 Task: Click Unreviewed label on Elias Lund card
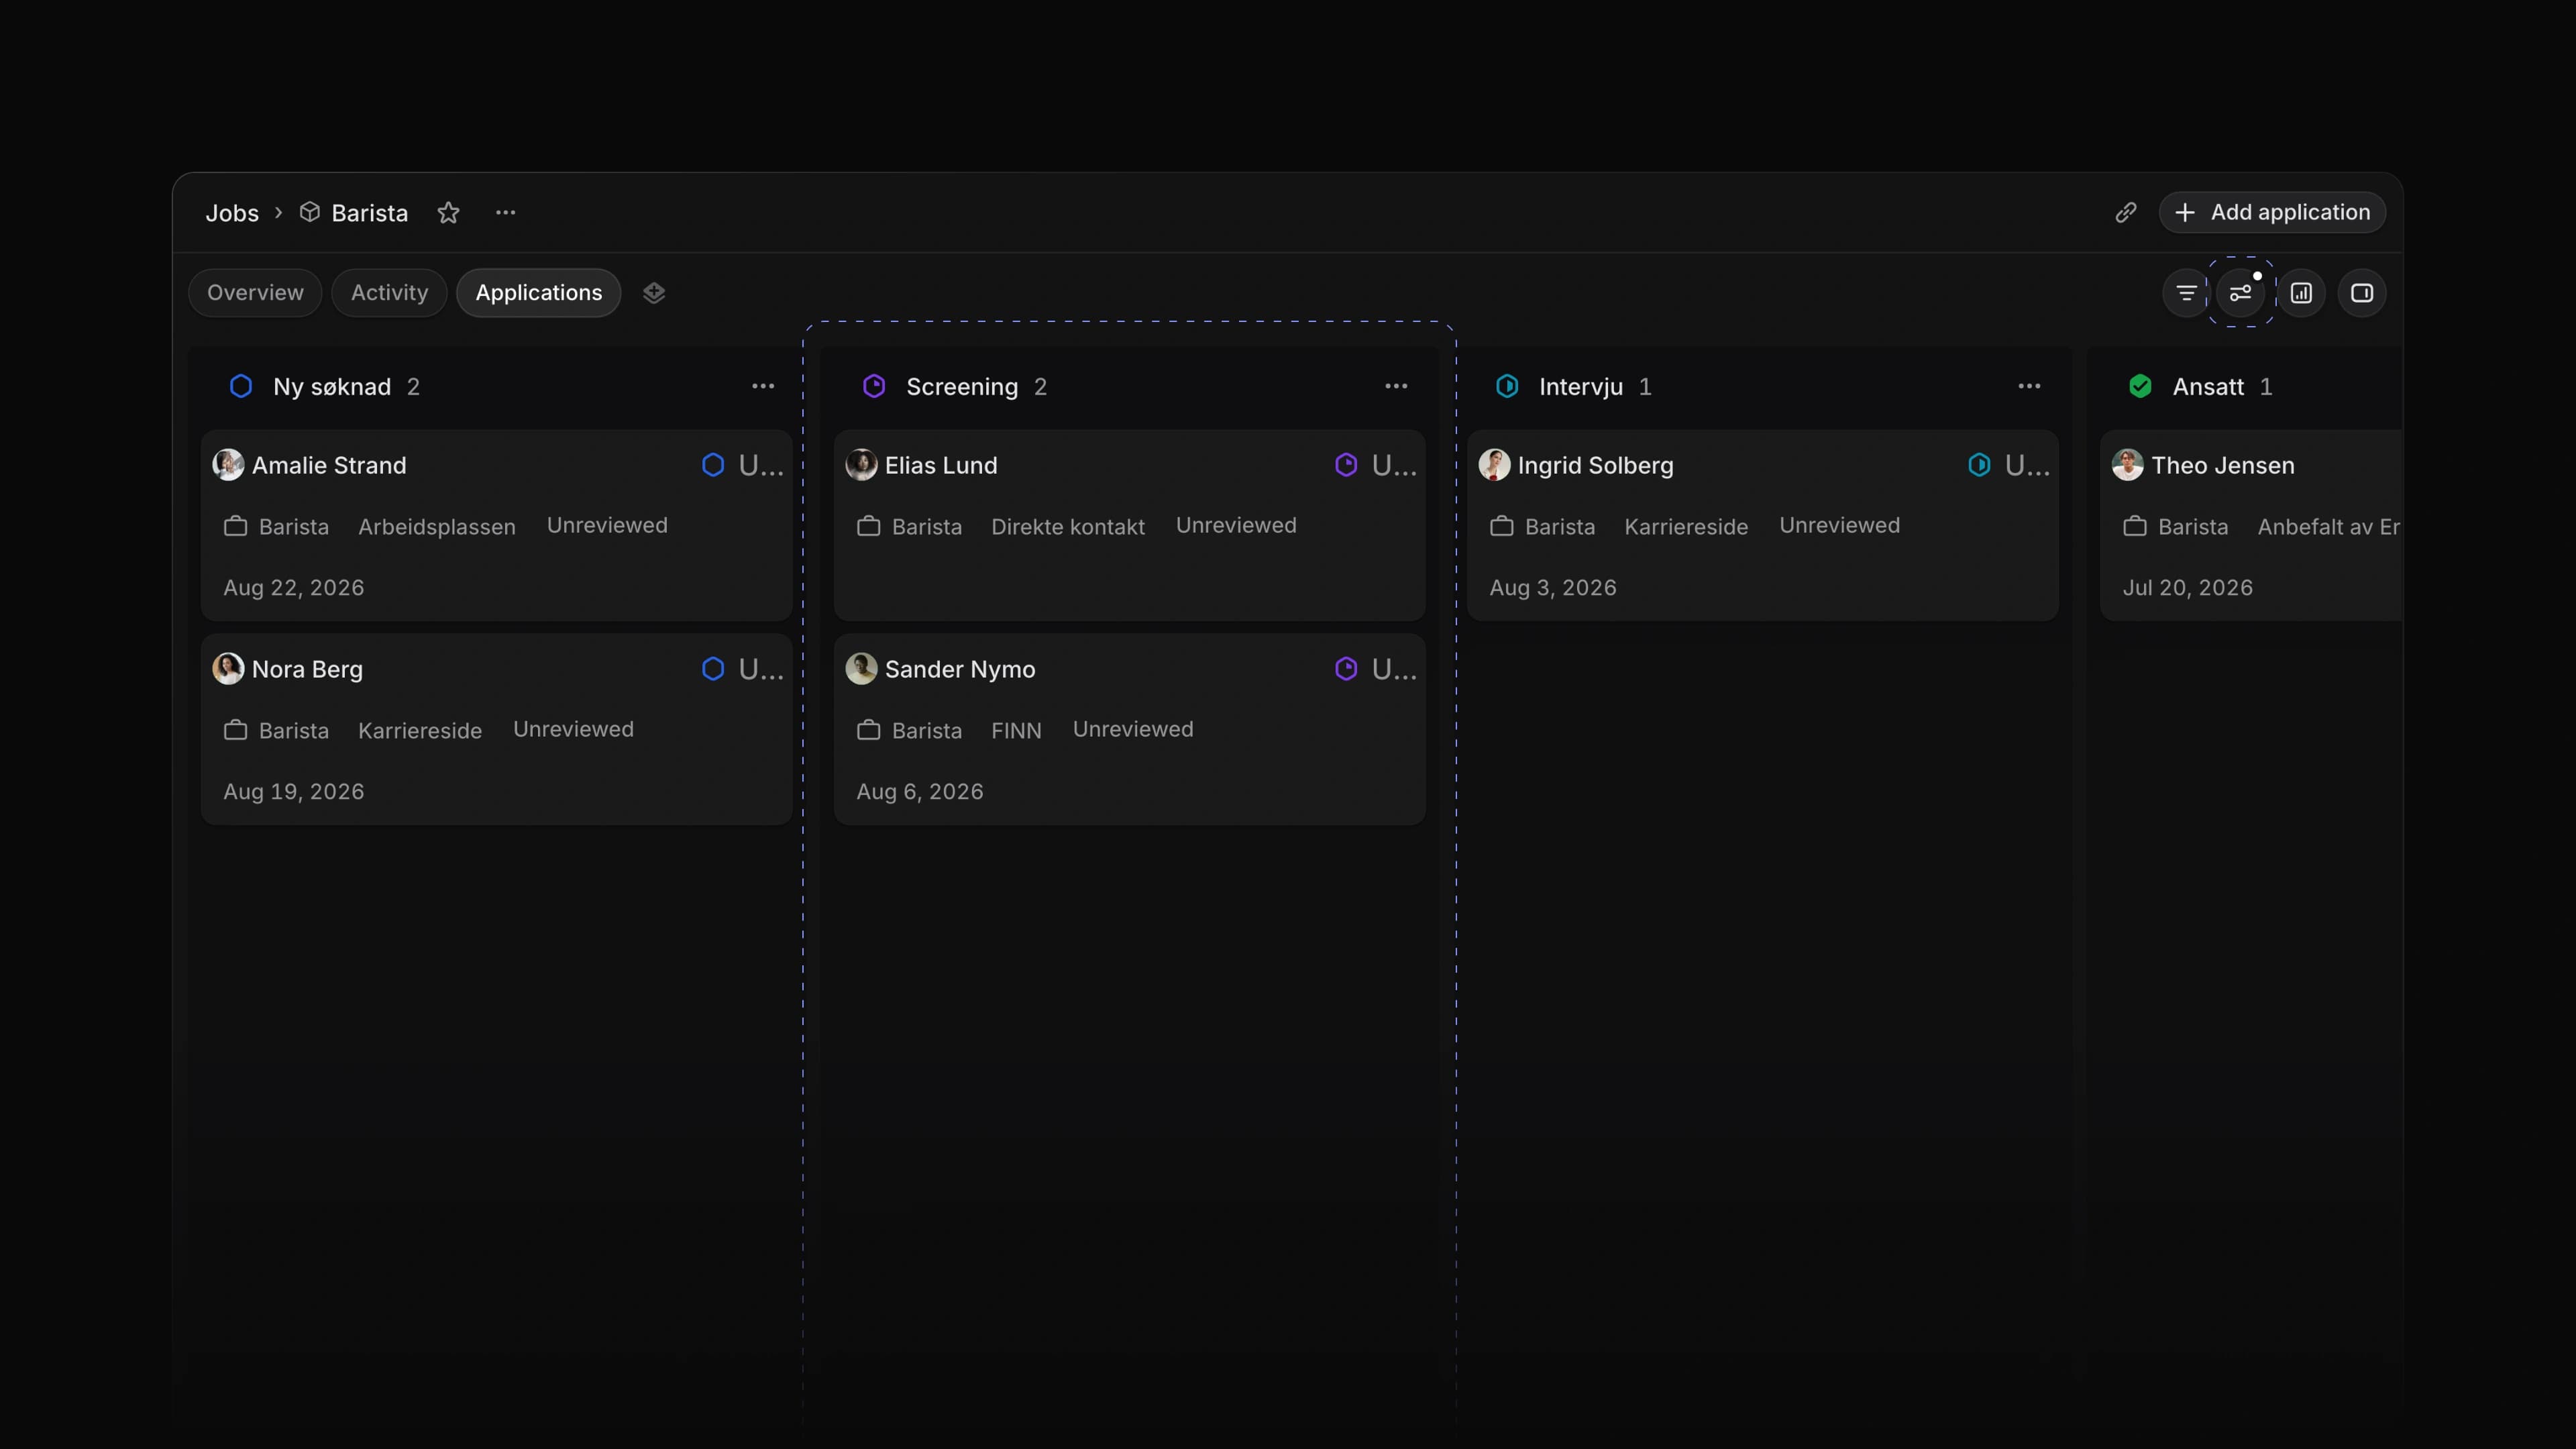tap(1236, 525)
